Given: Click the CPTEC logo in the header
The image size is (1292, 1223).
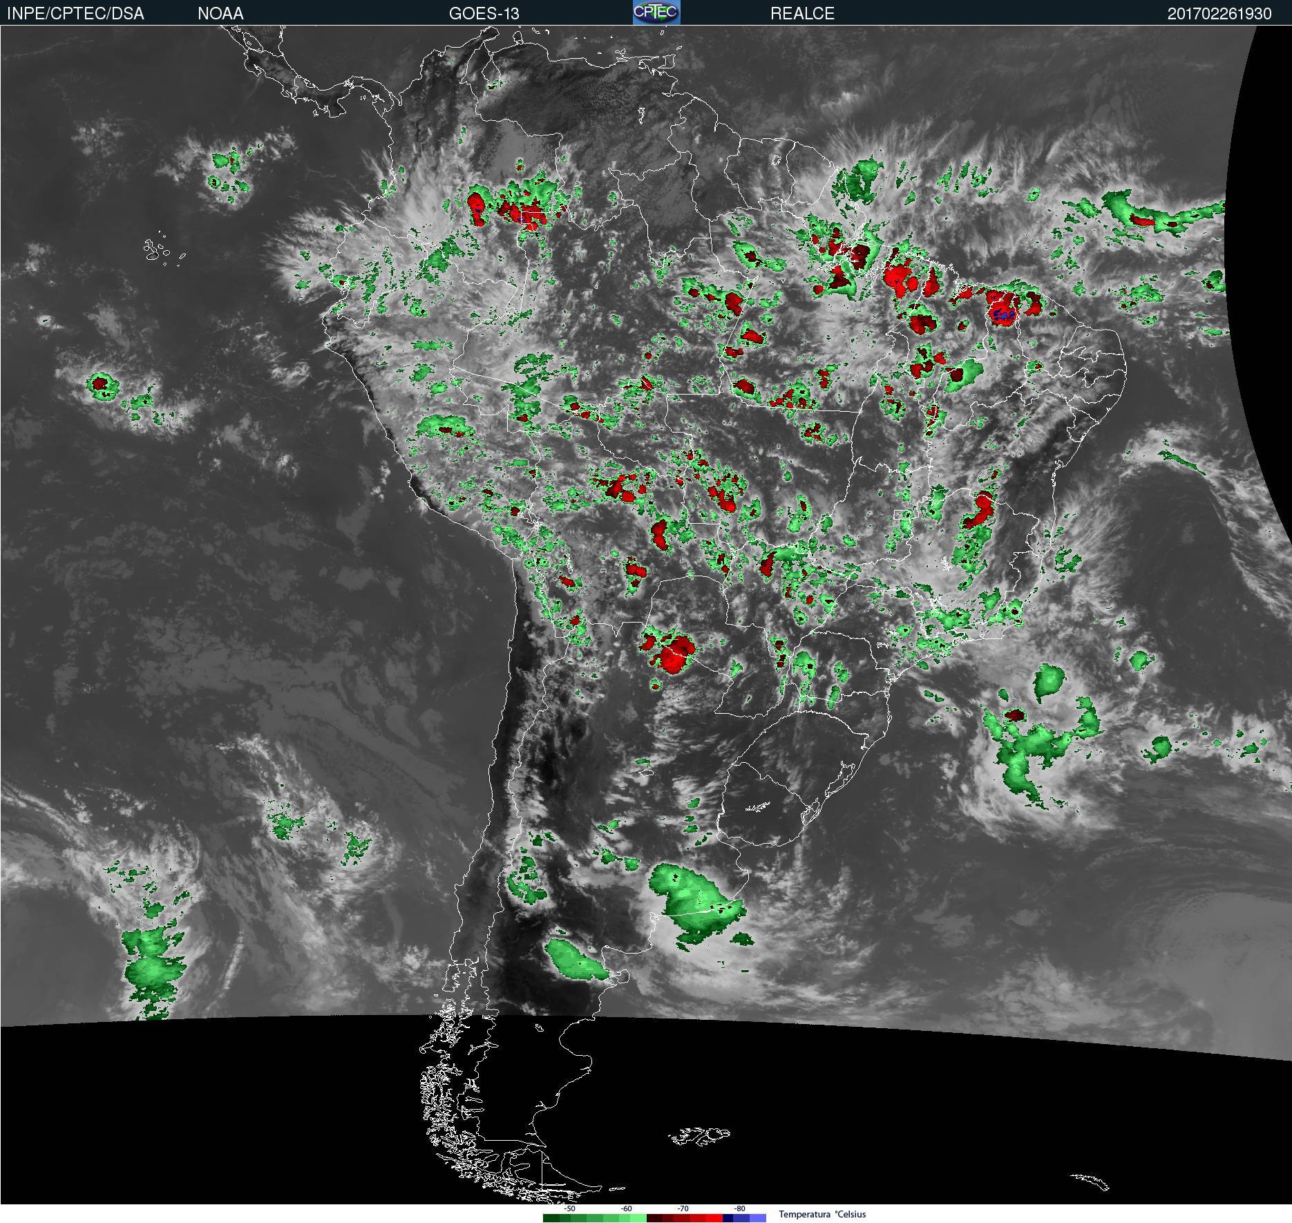Looking at the screenshot, I should [656, 12].
